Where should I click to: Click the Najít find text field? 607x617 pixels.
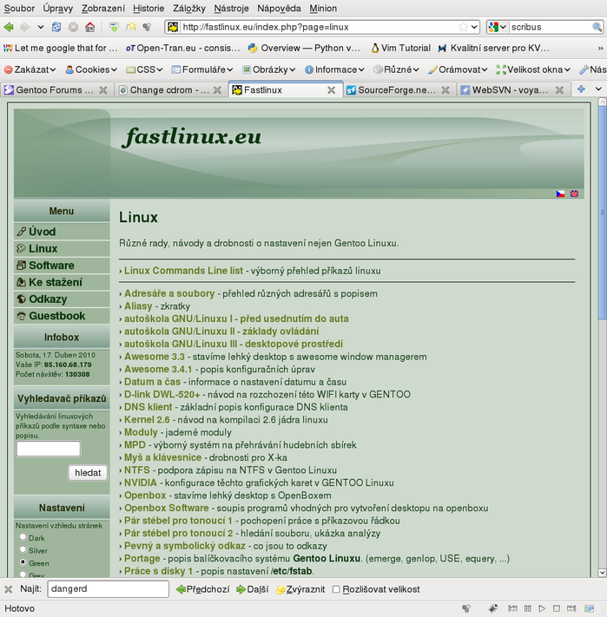pyautogui.click(x=108, y=589)
